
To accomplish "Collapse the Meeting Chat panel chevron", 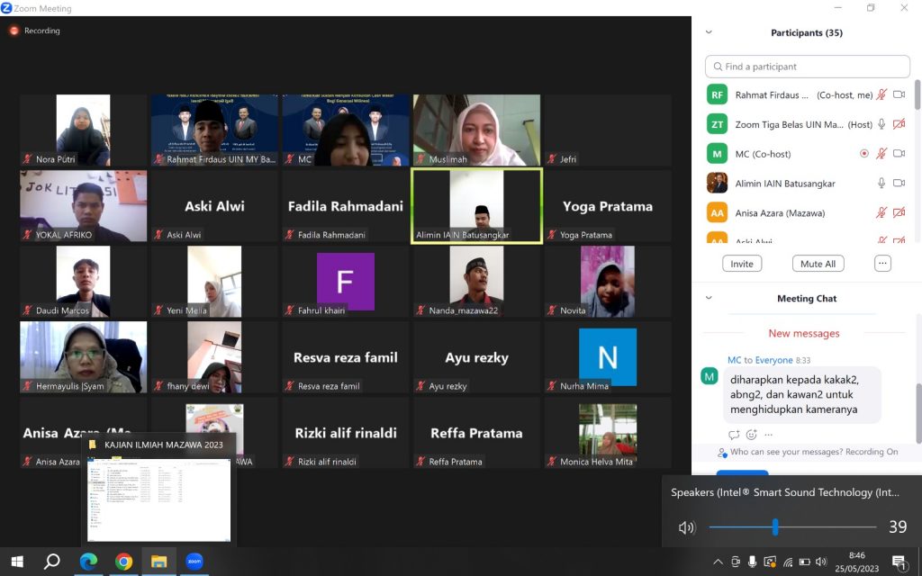I will tap(709, 298).
